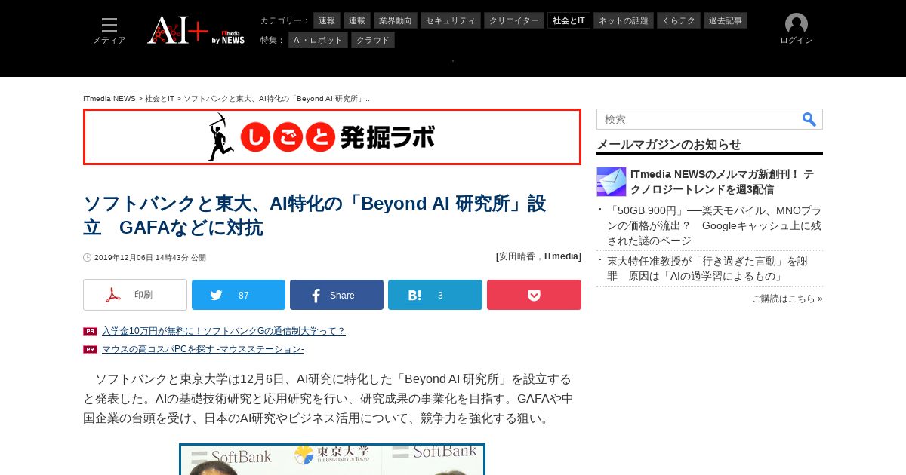Select the ネットの話題 category
Screen dimensions: 906x475
624,20
